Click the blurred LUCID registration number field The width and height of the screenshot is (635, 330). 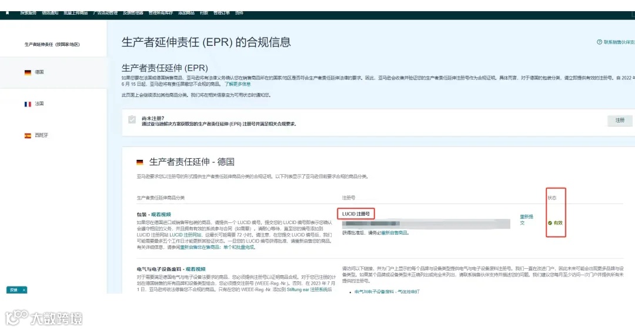coord(426,224)
